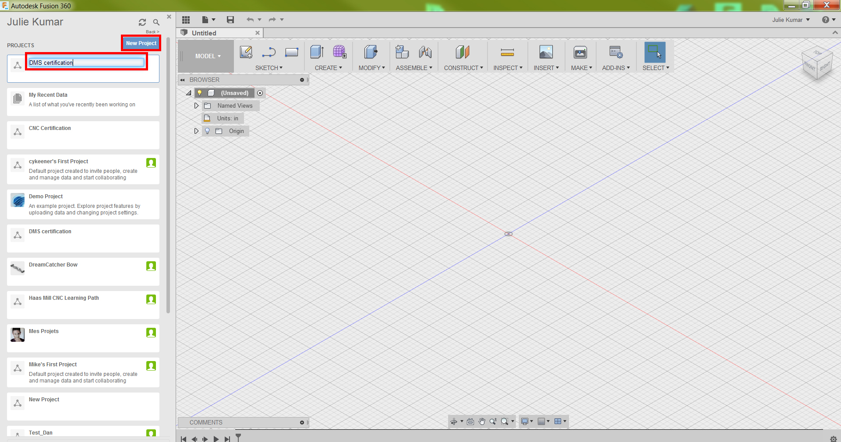Open the Help dropdown
The height and width of the screenshot is (442, 841).
[x=829, y=20]
